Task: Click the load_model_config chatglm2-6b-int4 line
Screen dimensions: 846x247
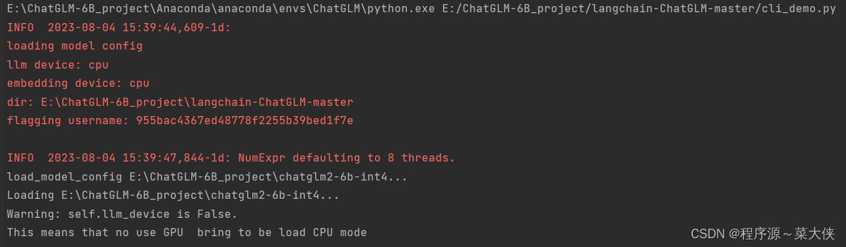Action: click(x=207, y=176)
